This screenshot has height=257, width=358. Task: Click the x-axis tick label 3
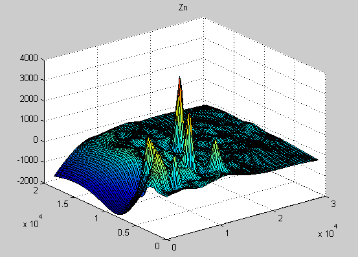pyautogui.click(x=333, y=204)
